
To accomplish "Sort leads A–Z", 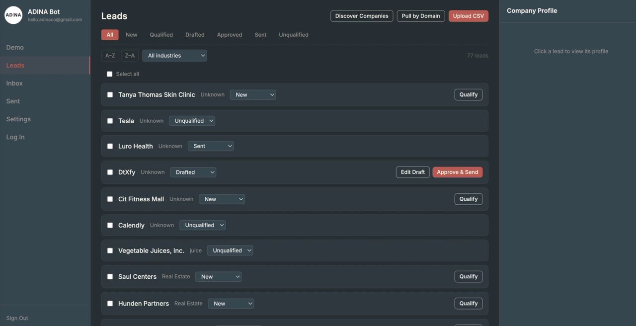I will (110, 56).
